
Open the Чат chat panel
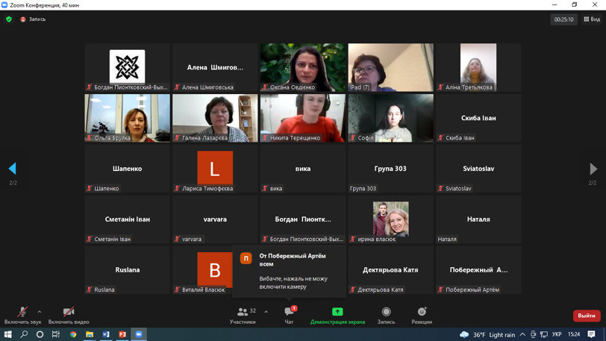tap(289, 315)
